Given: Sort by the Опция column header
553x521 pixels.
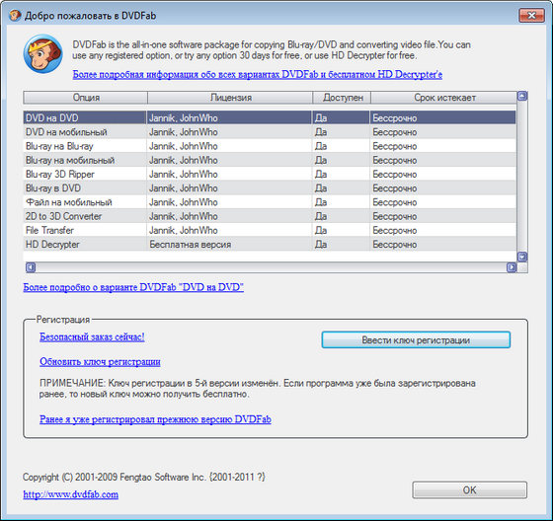Looking at the screenshot, I should (x=86, y=98).
